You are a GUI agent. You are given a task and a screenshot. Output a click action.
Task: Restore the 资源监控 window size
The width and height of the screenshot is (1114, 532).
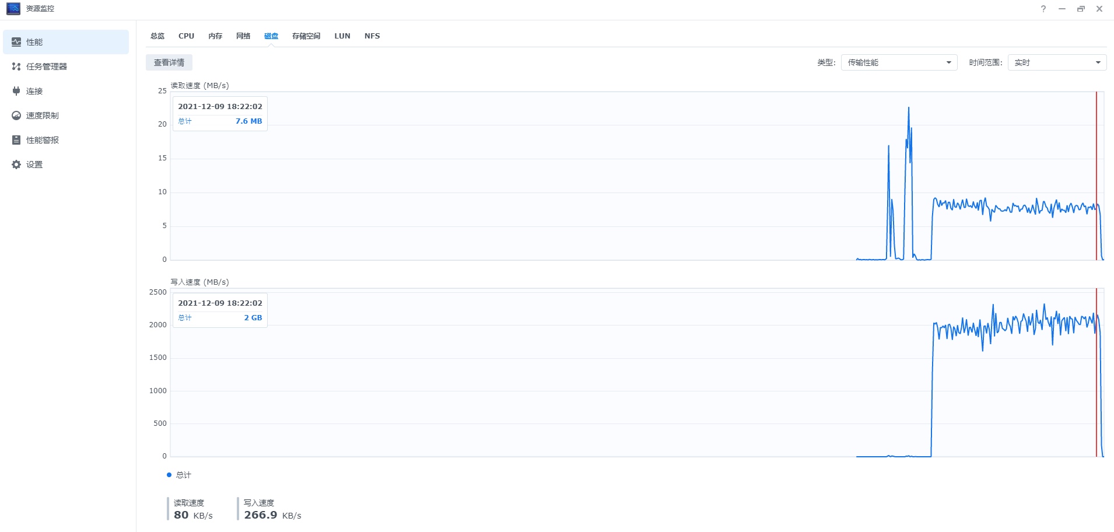[1081, 9]
